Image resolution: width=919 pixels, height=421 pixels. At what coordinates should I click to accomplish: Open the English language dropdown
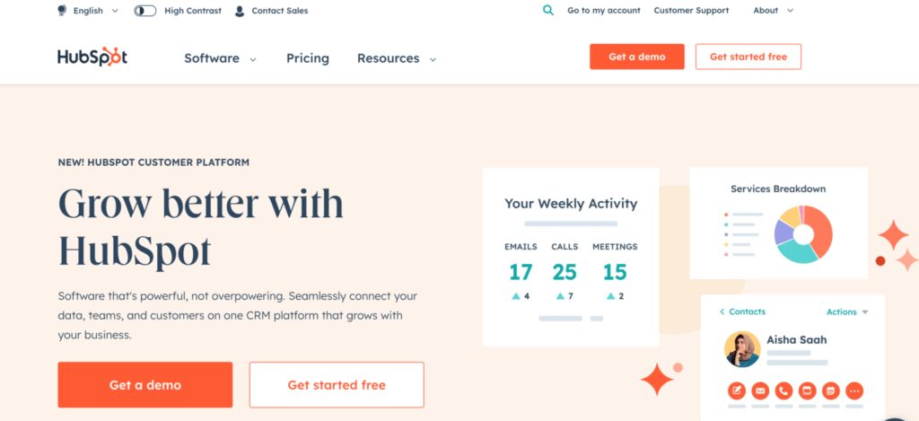(87, 11)
